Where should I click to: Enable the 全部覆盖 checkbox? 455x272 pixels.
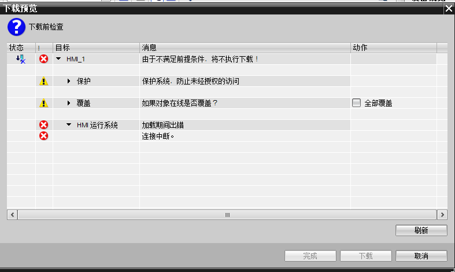point(356,103)
